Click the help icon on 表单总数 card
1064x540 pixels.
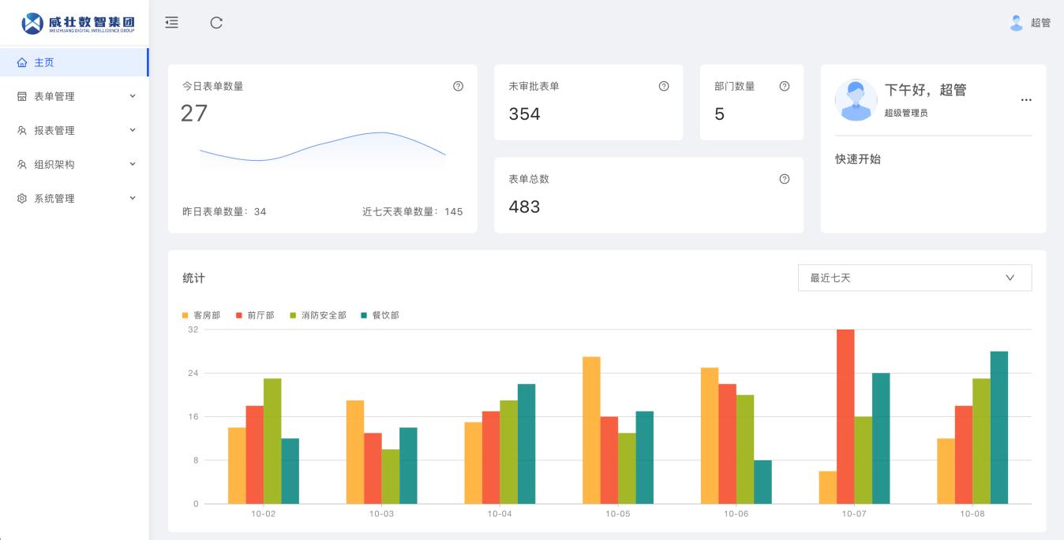pos(785,179)
